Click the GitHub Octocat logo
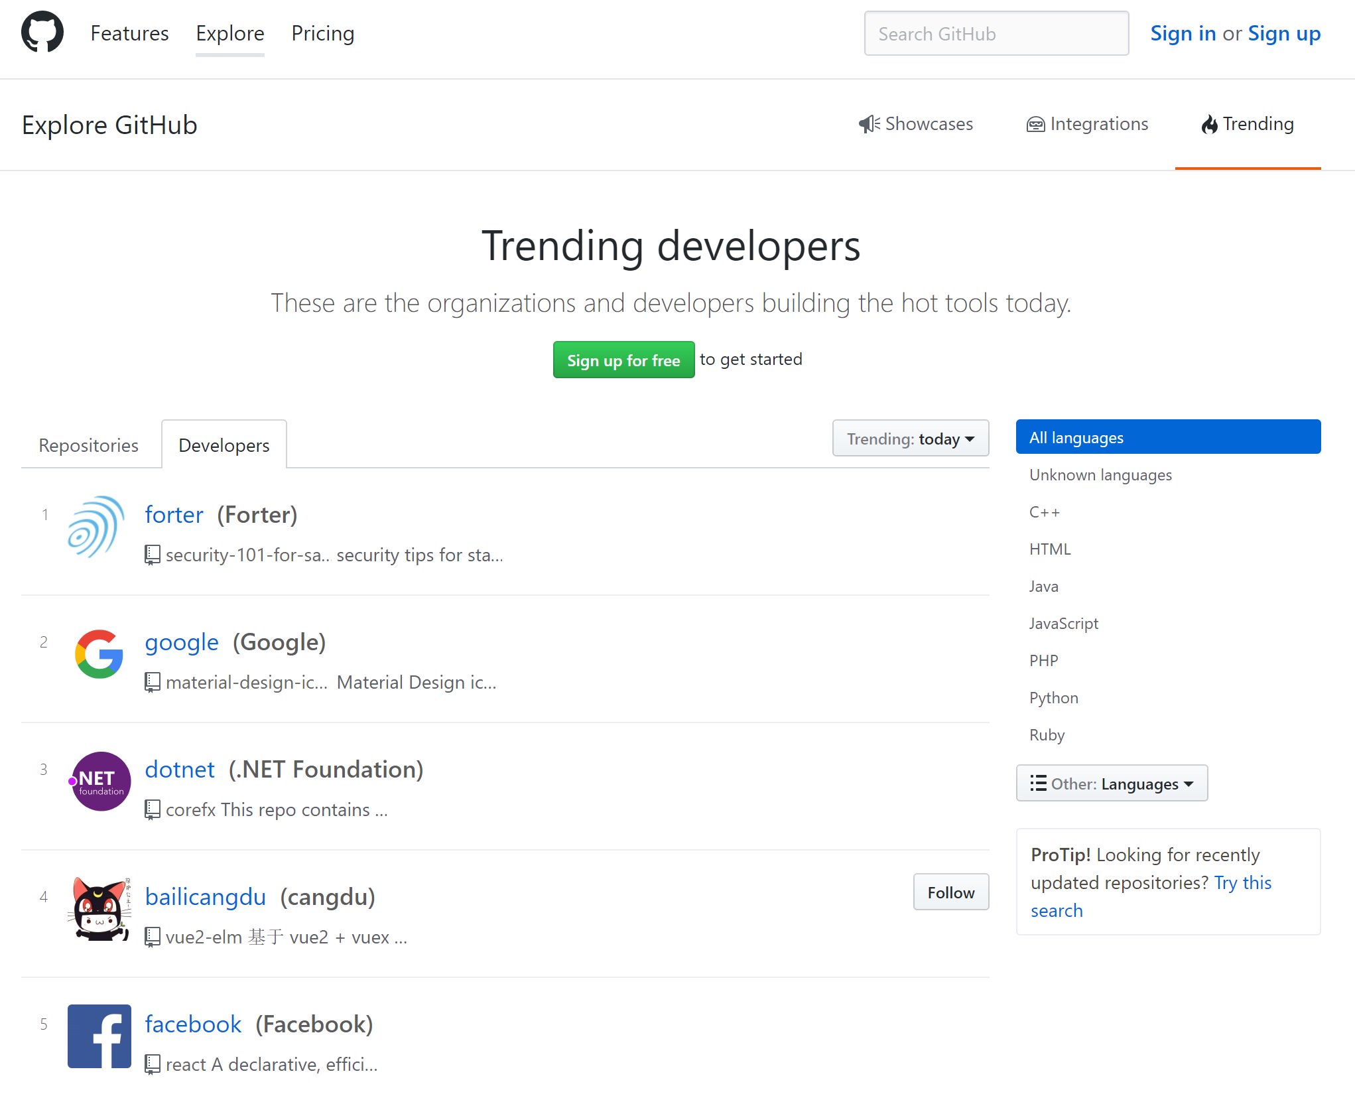This screenshot has height=1102, width=1355. [42, 32]
